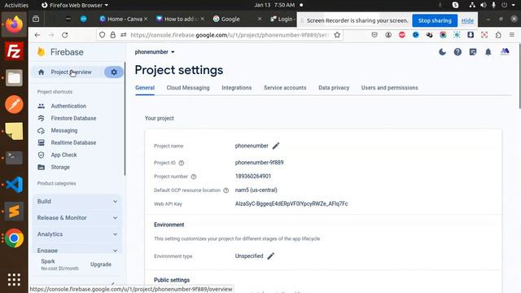Open Firefox extensions puzzle icon

pos(498,35)
